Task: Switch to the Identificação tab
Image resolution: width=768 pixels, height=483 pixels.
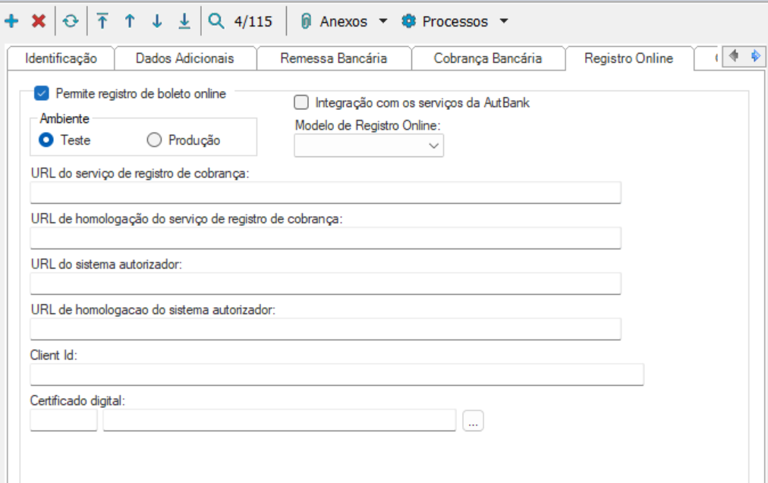Action: (61, 58)
